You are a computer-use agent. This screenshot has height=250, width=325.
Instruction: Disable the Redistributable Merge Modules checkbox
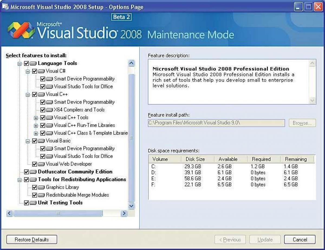pos(35,195)
